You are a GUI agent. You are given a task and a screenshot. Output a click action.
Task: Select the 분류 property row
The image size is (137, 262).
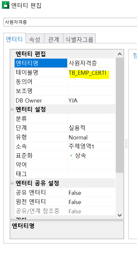pos(65,118)
